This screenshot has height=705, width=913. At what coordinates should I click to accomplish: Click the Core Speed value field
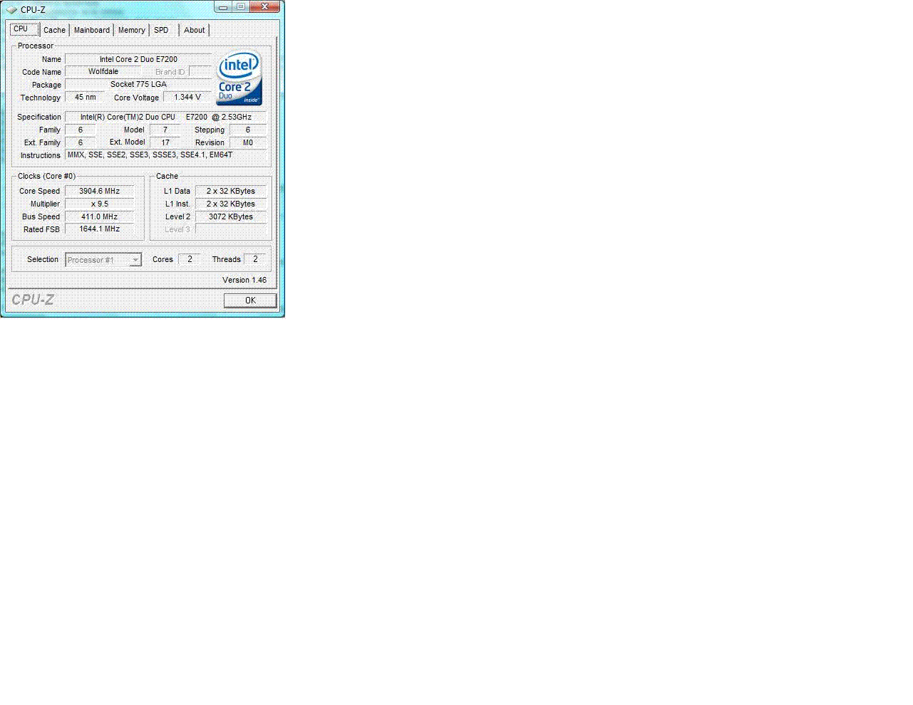point(100,191)
